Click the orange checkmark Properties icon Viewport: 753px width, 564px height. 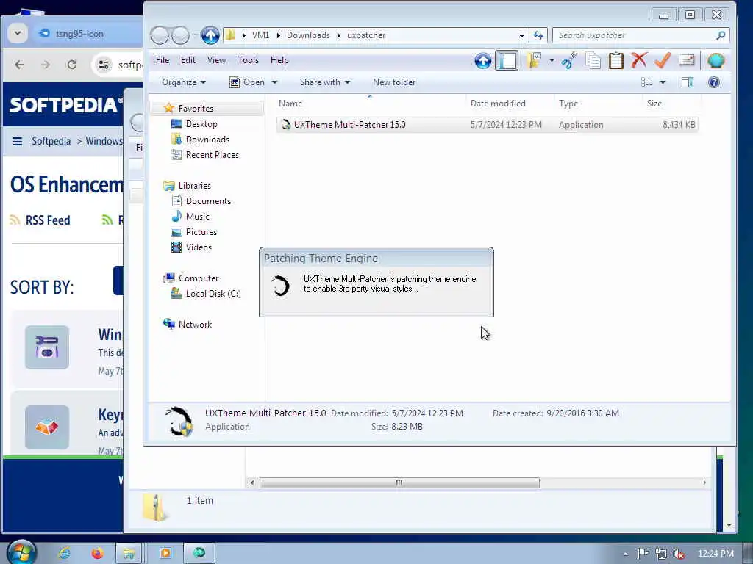663,60
